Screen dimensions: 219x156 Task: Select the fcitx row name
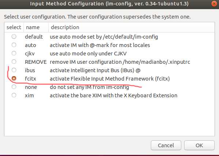tap(30, 79)
